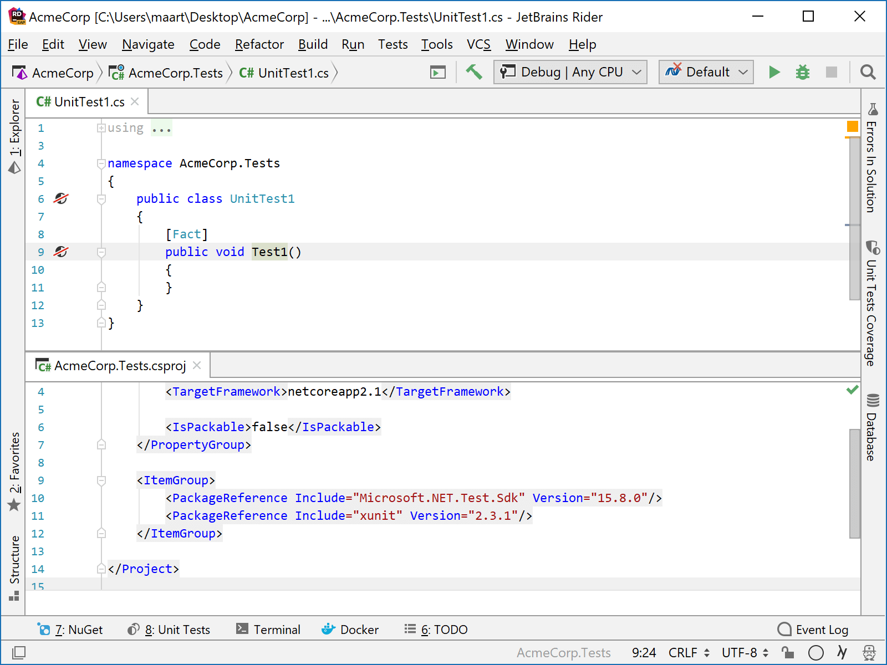Viewport: 887px width, 665px height.
Task: Click cursor position 9:24 in status bar
Action: (644, 653)
